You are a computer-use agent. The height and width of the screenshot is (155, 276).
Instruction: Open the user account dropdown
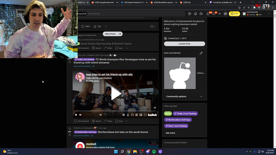[x=256, y=14]
